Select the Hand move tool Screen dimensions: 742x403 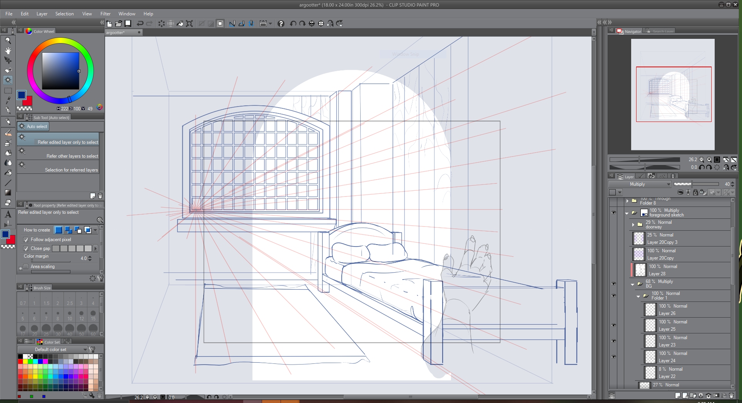point(8,50)
